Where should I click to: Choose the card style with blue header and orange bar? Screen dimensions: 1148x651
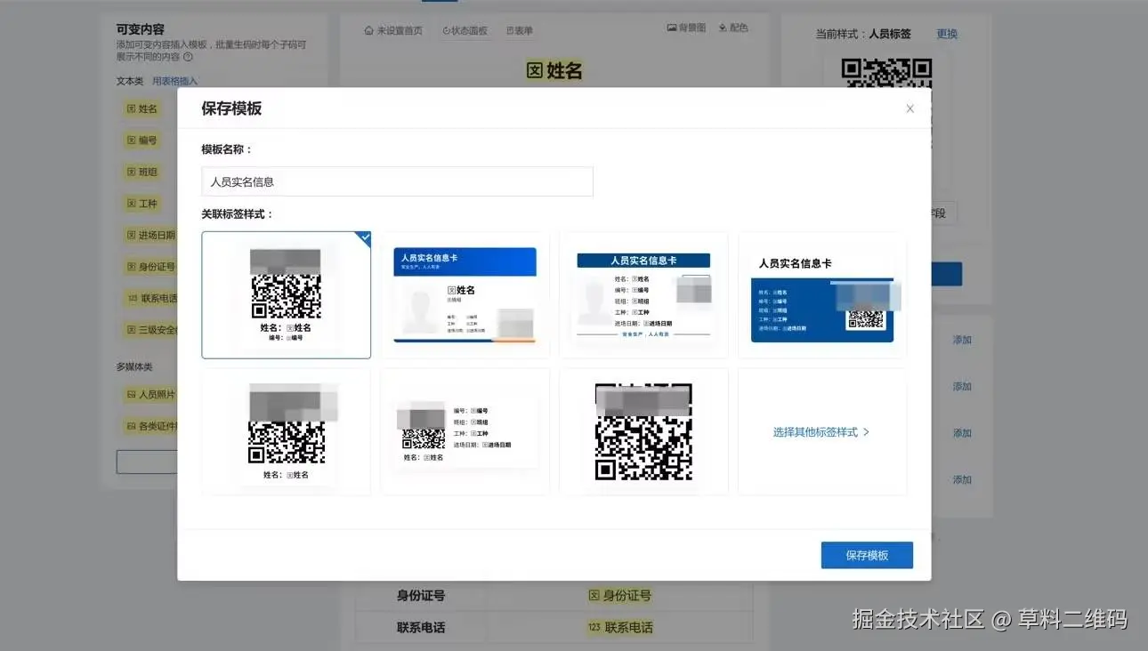pos(465,295)
